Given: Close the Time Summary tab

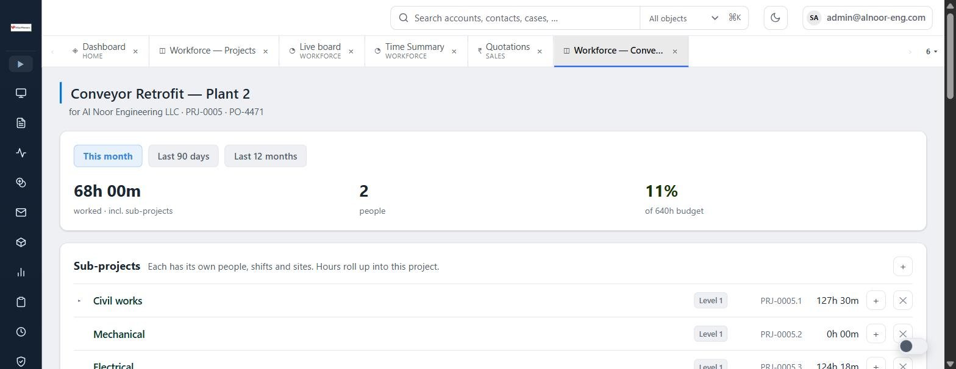Looking at the screenshot, I should click(x=454, y=51).
